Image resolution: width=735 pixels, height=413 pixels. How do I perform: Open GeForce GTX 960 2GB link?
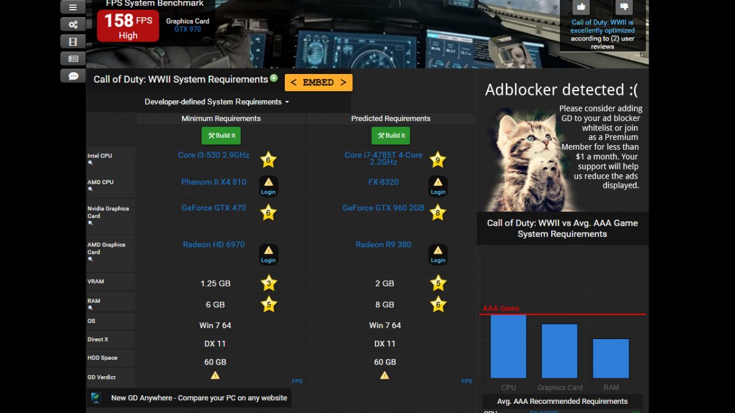[383, 208]
